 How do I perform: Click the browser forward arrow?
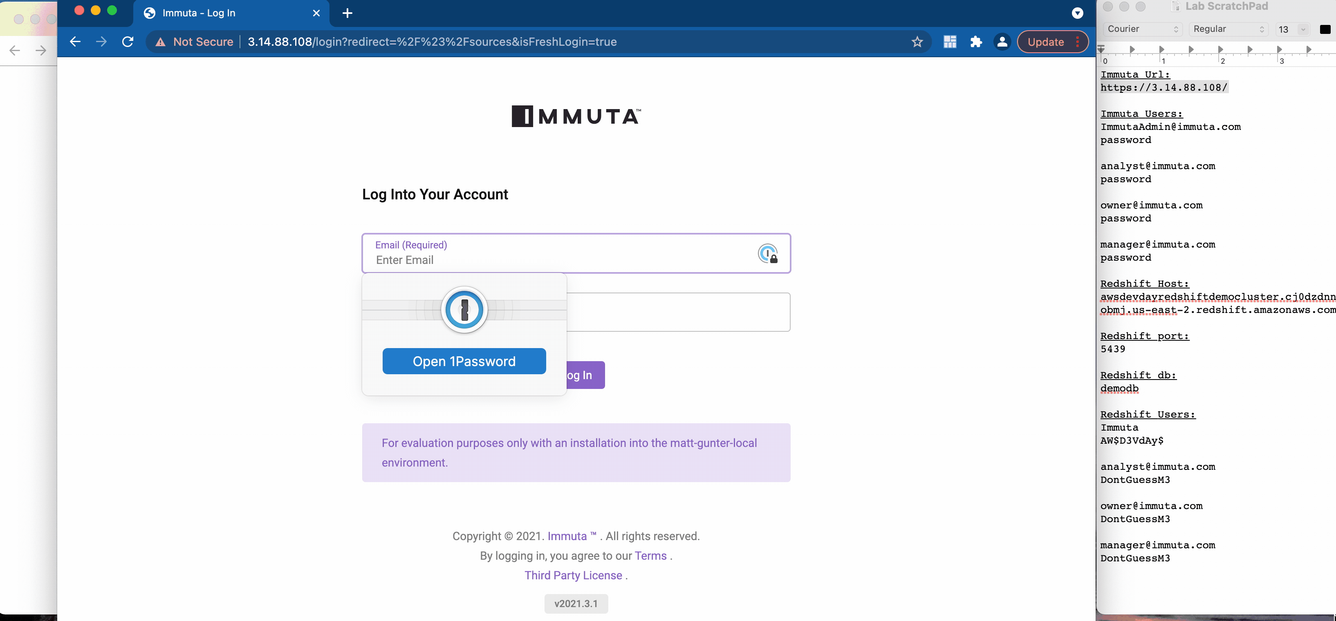coord(101,42)
